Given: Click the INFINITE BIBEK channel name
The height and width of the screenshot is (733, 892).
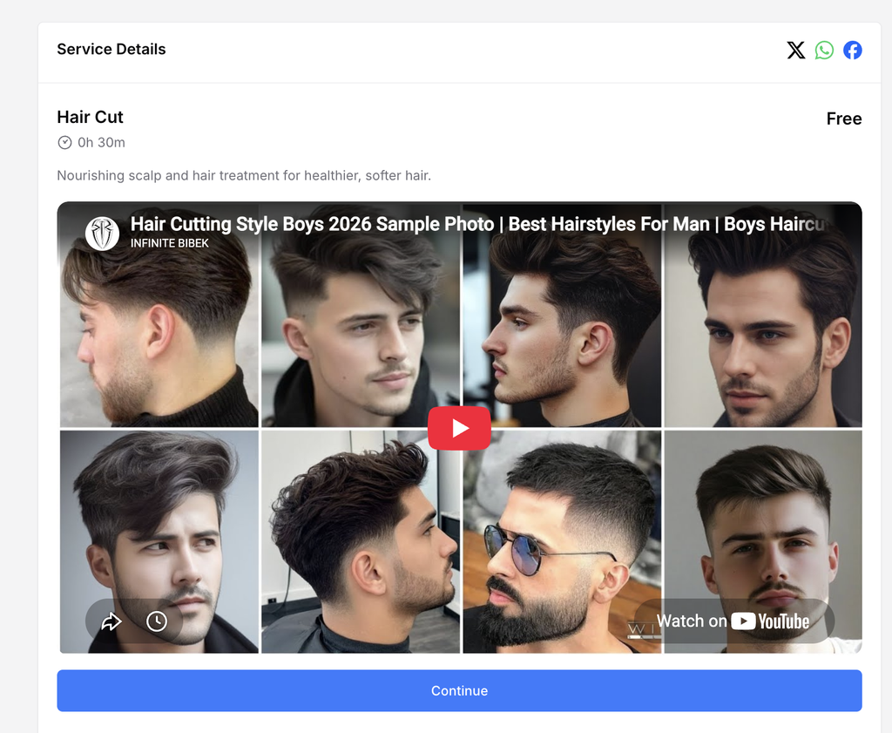Looking at the screenshot, I should click(170, 243).
